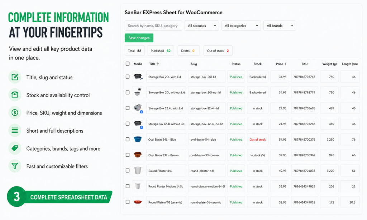Click the tag icon beside Categories, brands, tags

coord(15,148)
